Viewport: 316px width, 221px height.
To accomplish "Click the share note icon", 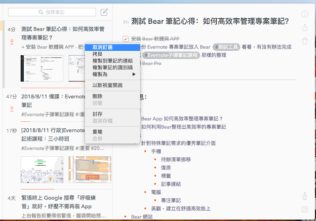I will click(x=305, y=28).
